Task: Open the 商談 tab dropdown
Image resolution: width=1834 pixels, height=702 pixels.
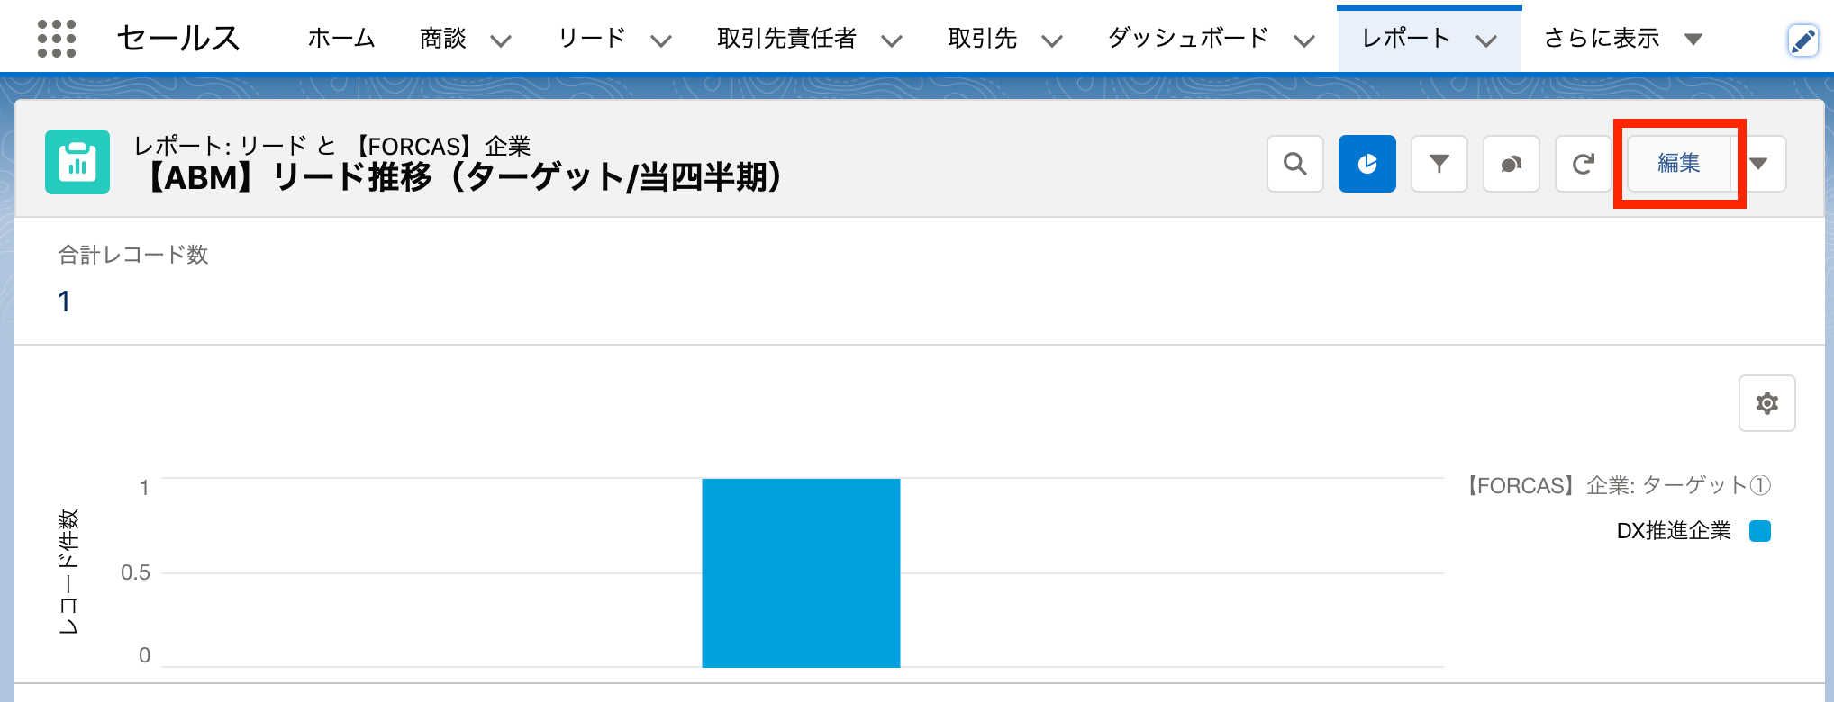Action: pos(501,40)
